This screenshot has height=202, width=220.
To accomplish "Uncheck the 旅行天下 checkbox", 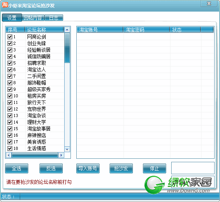I will pyautogui.click(x=10, y=102).
